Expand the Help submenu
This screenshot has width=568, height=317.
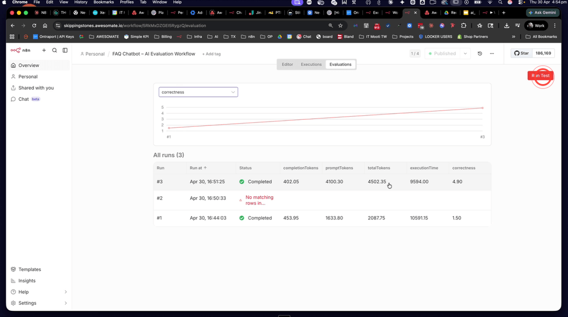tap(65, 292)
